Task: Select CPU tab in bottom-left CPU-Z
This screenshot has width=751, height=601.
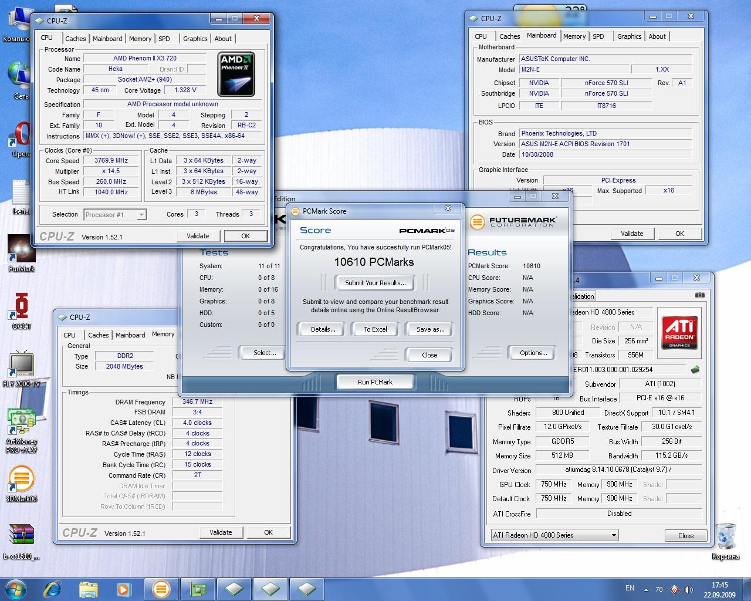Action: [70, 335]
